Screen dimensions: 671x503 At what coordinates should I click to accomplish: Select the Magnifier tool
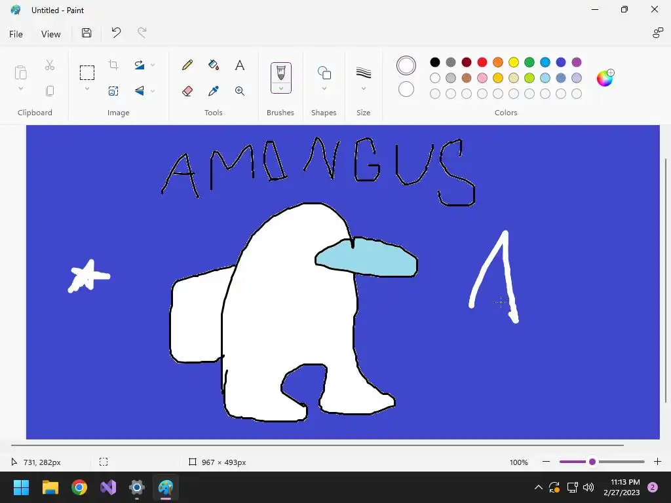(x=240, y=90)
